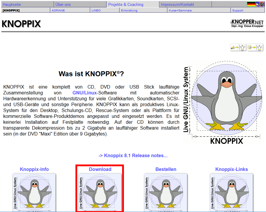
Task: Open the Knoppix-Info text link
Action: tap(34, 169)
